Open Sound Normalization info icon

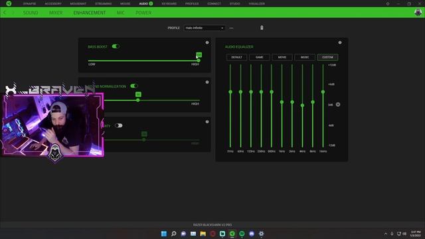pyautogui.click(x=207, y=82)
